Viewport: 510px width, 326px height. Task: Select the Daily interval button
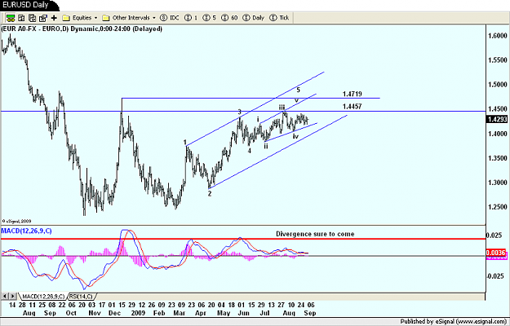(254, 18)
